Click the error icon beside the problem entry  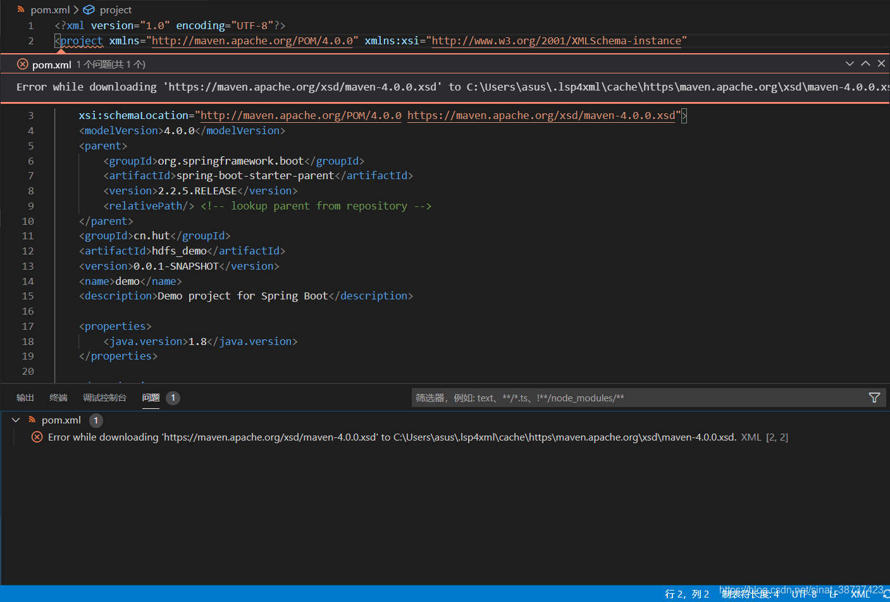pos(37,437)
